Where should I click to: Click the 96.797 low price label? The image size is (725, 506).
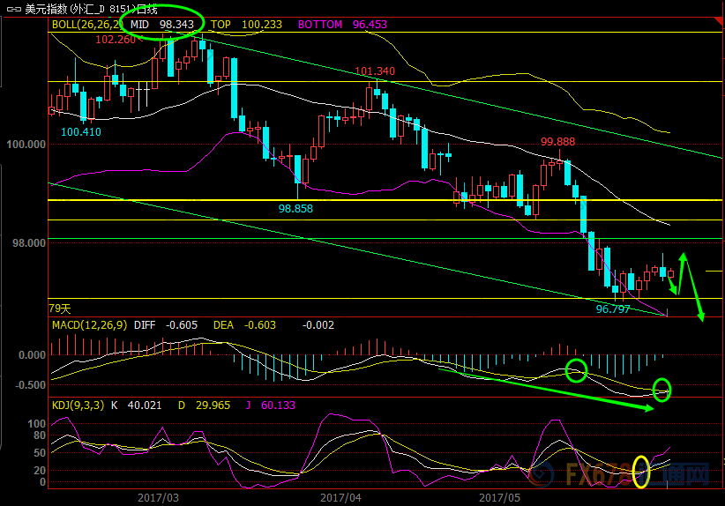613,309
